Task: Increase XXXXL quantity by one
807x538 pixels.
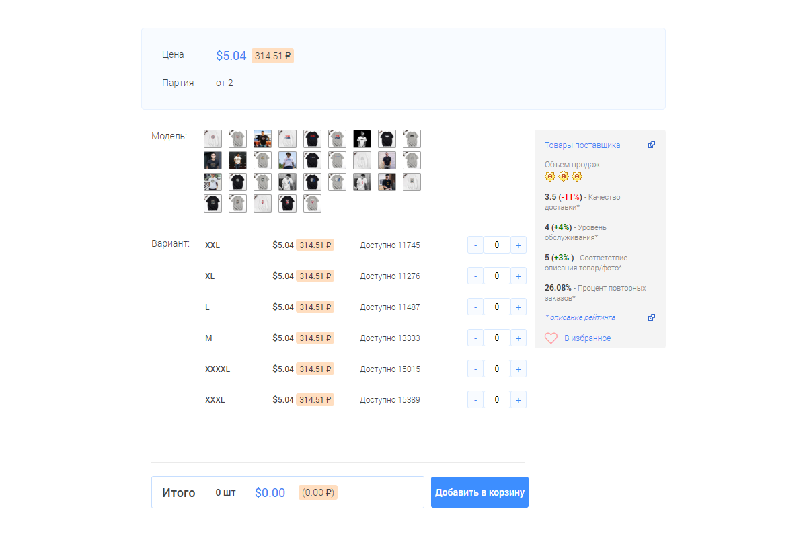Action: point(518,369)
